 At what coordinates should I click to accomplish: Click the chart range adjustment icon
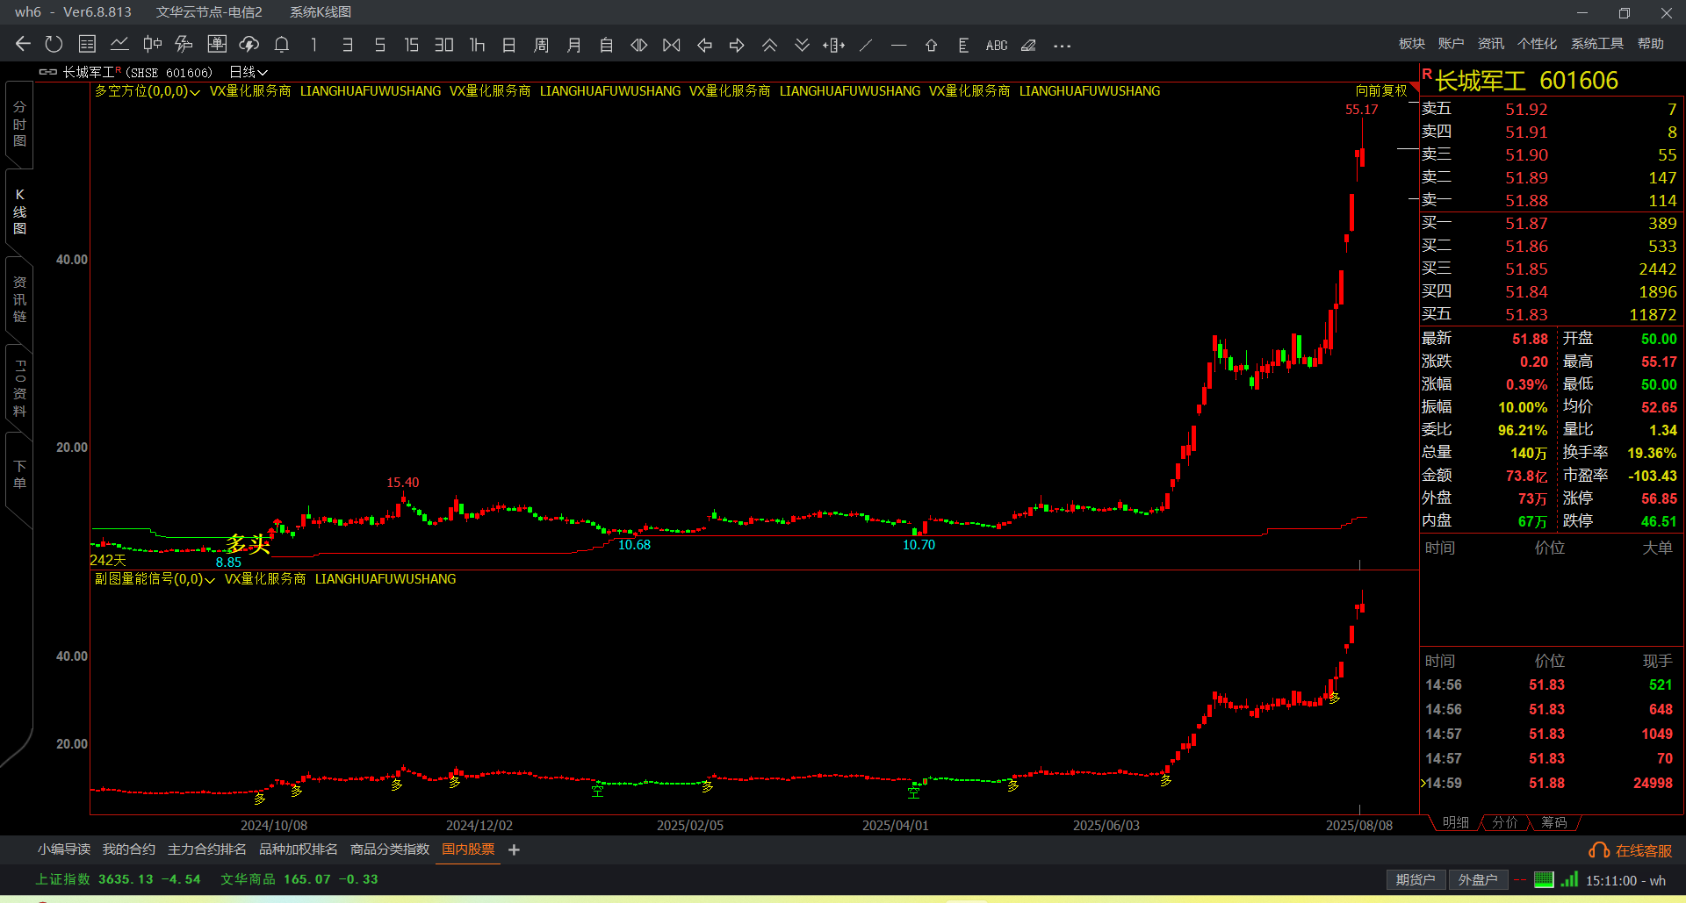pos(834,45)
